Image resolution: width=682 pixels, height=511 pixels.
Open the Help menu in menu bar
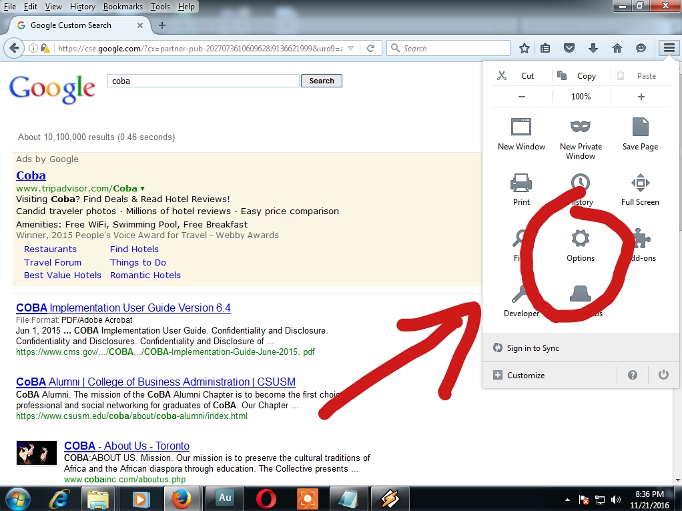pyautogui.click(x=186, y=7)
